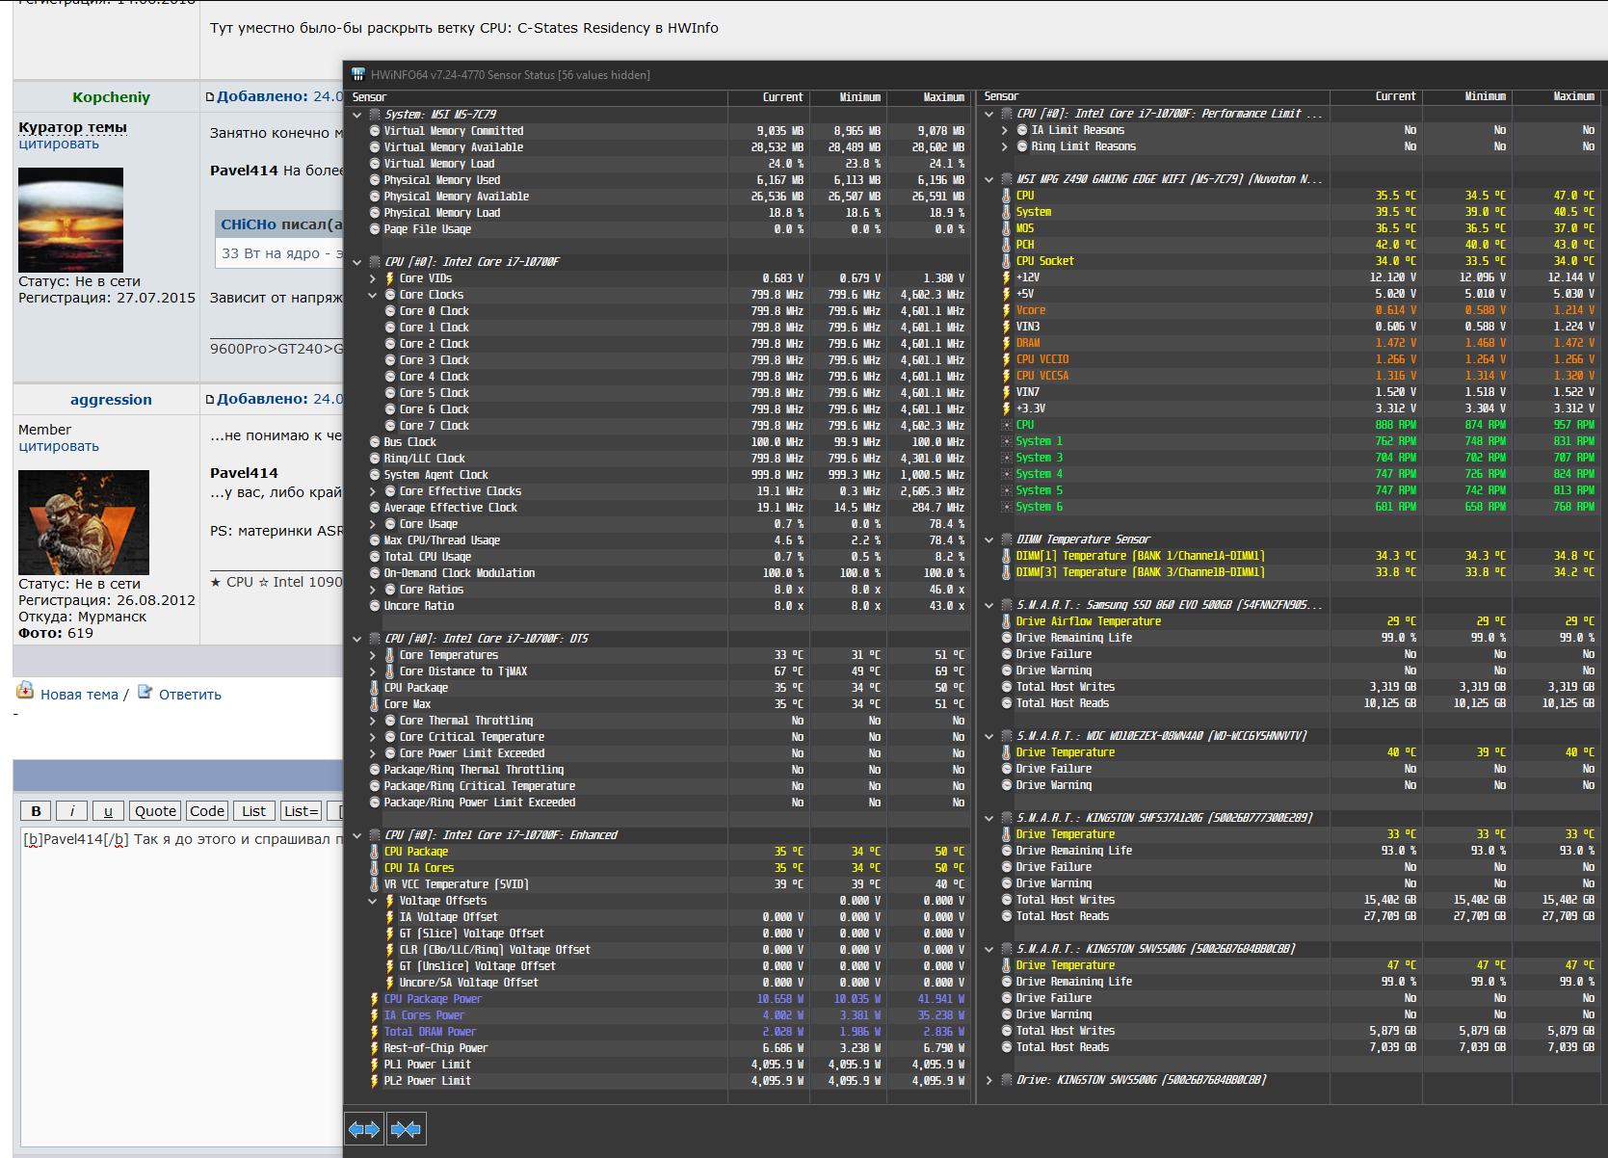This screenshot has height=1158, width=1608.
Task: Click the thermometer icon next to CPU Socket
Action: point(1007,261)
